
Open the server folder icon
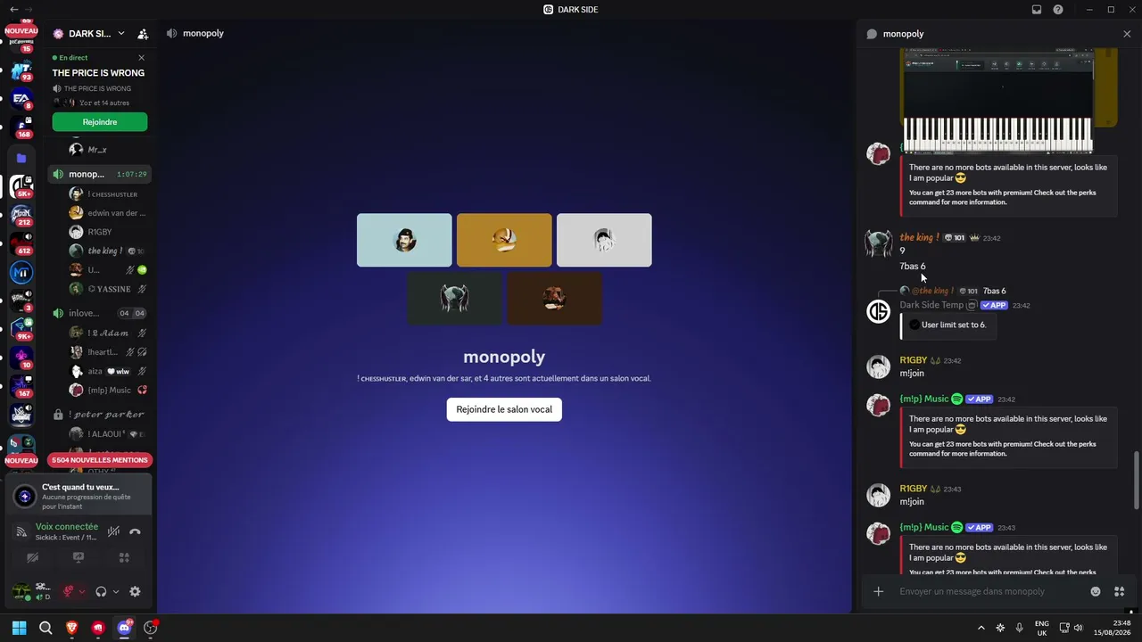21,159
